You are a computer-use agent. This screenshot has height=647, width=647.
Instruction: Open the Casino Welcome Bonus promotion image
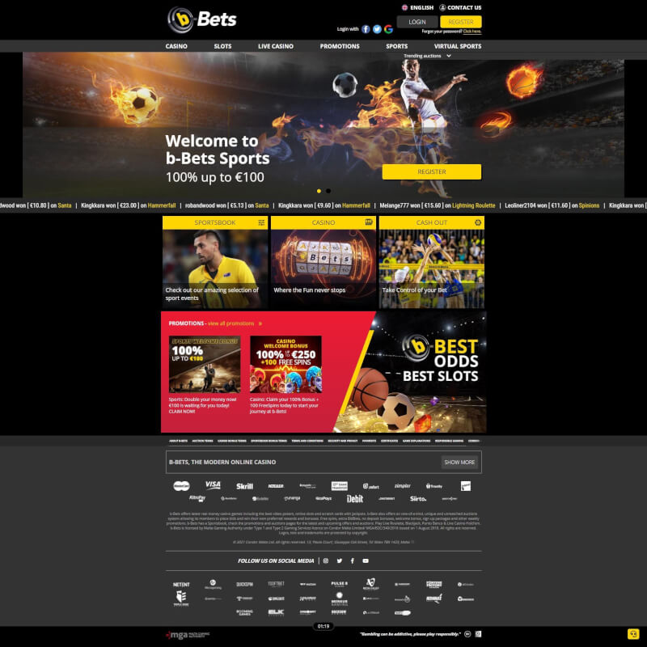coord(285,364)
